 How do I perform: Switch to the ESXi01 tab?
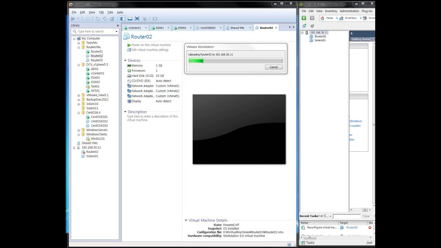(160, 28)
